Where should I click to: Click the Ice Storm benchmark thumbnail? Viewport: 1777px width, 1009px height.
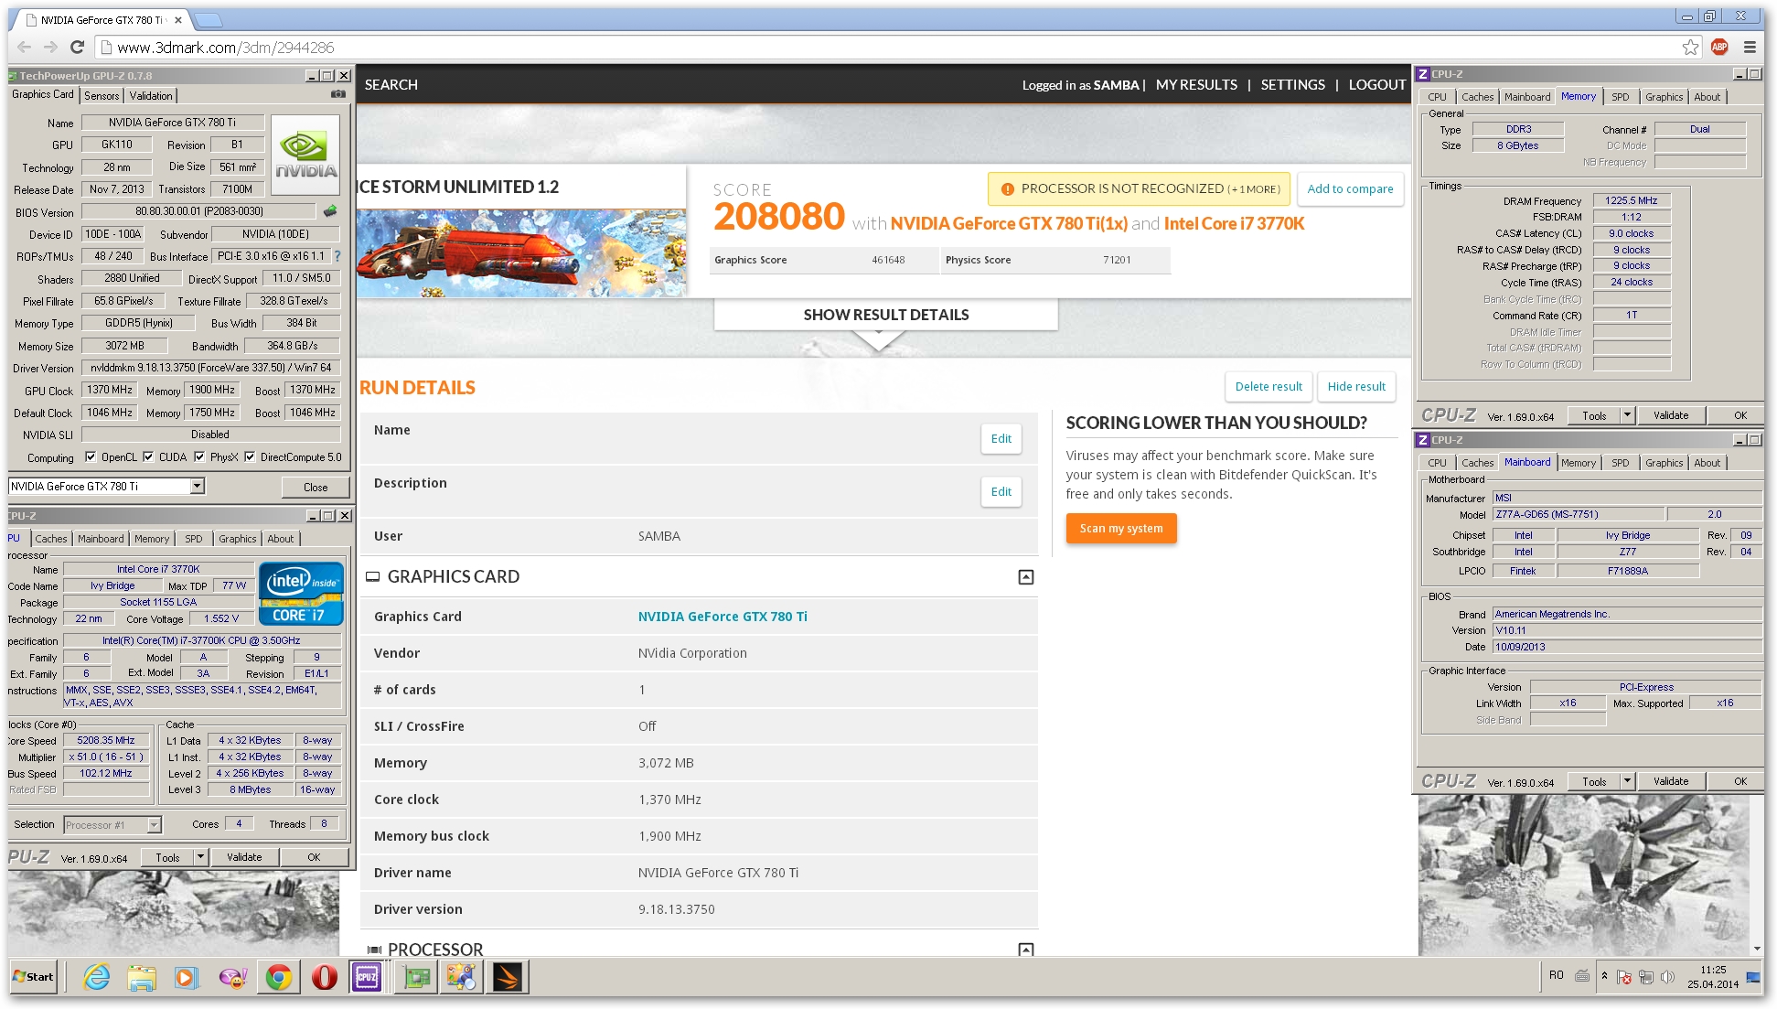click(521, 253)
